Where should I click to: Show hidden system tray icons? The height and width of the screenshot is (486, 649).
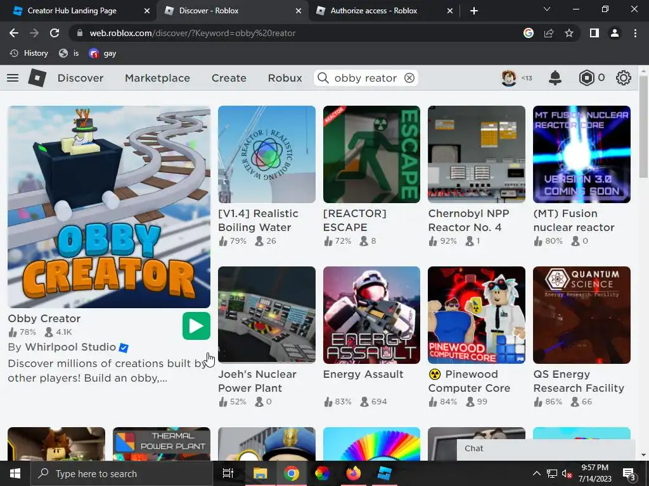click(x=536, y=473)
